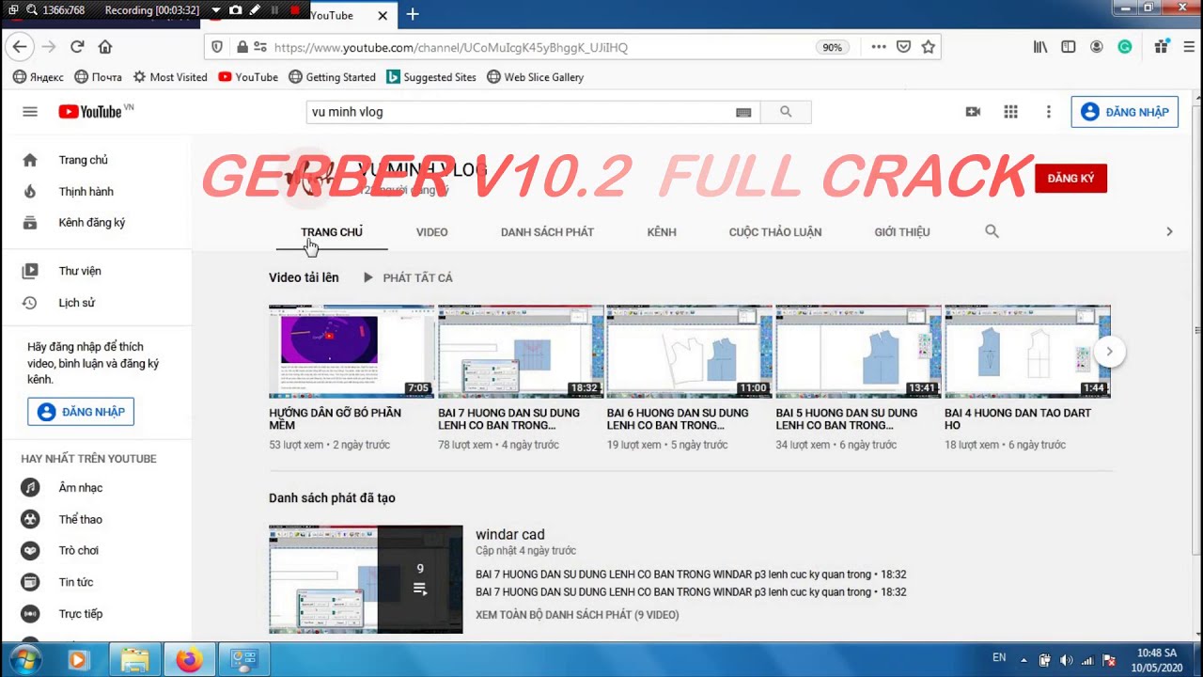The height and width of the screenshot is (677, 1203).
Task: Open the zoom level 90% indicator
Action: [x=832, y=47]
